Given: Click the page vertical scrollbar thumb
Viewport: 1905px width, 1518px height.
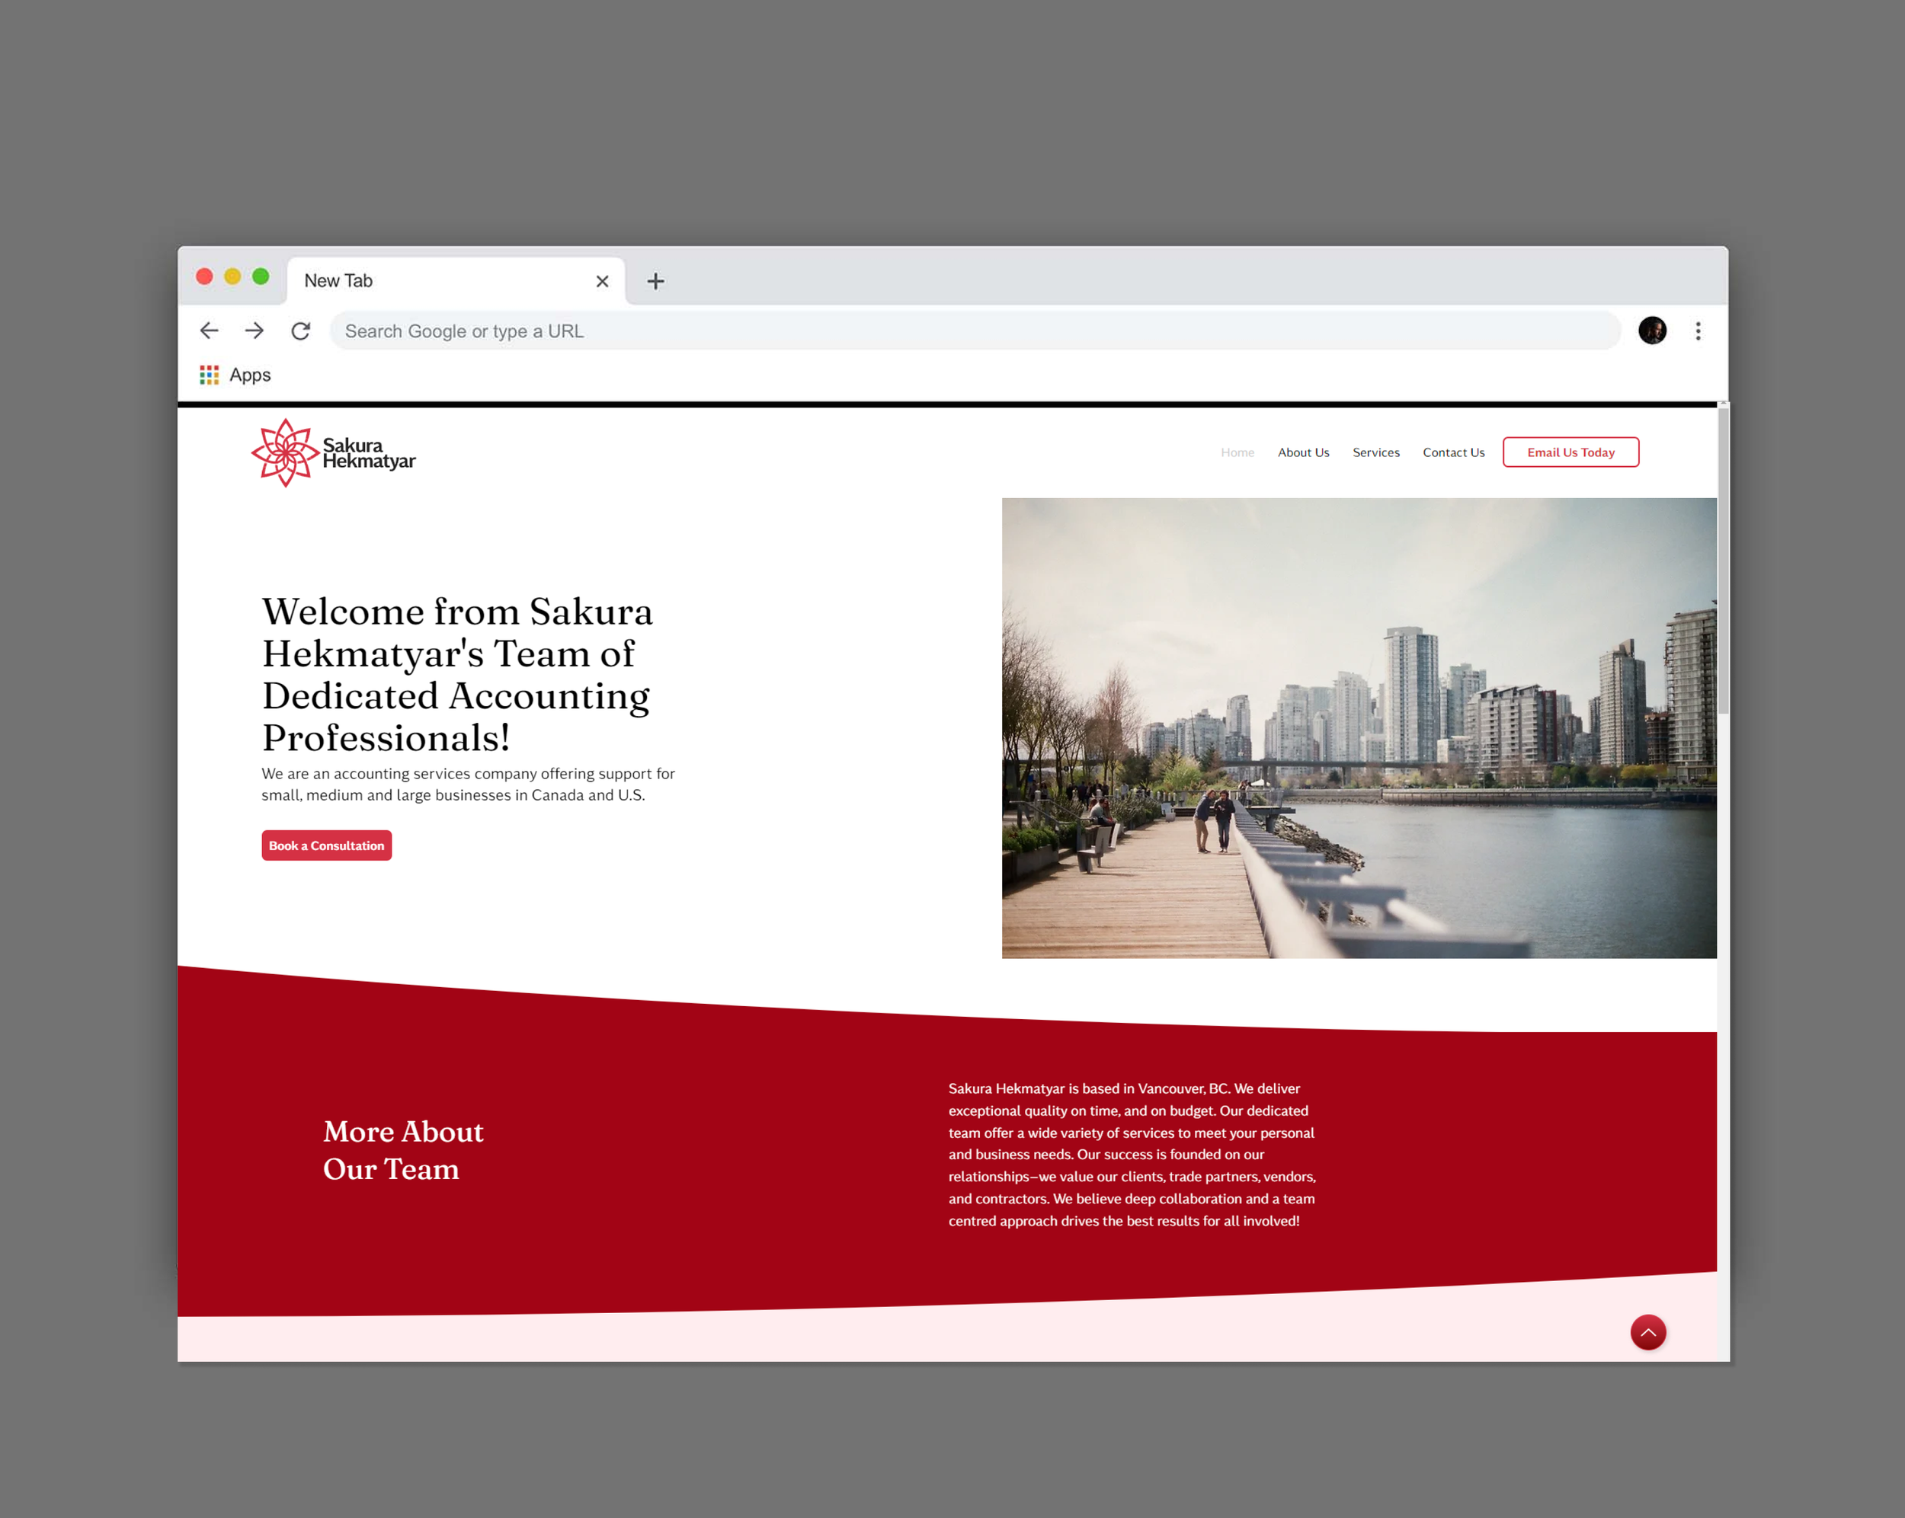Looking at the screenshot, I should pos(1722,561).
